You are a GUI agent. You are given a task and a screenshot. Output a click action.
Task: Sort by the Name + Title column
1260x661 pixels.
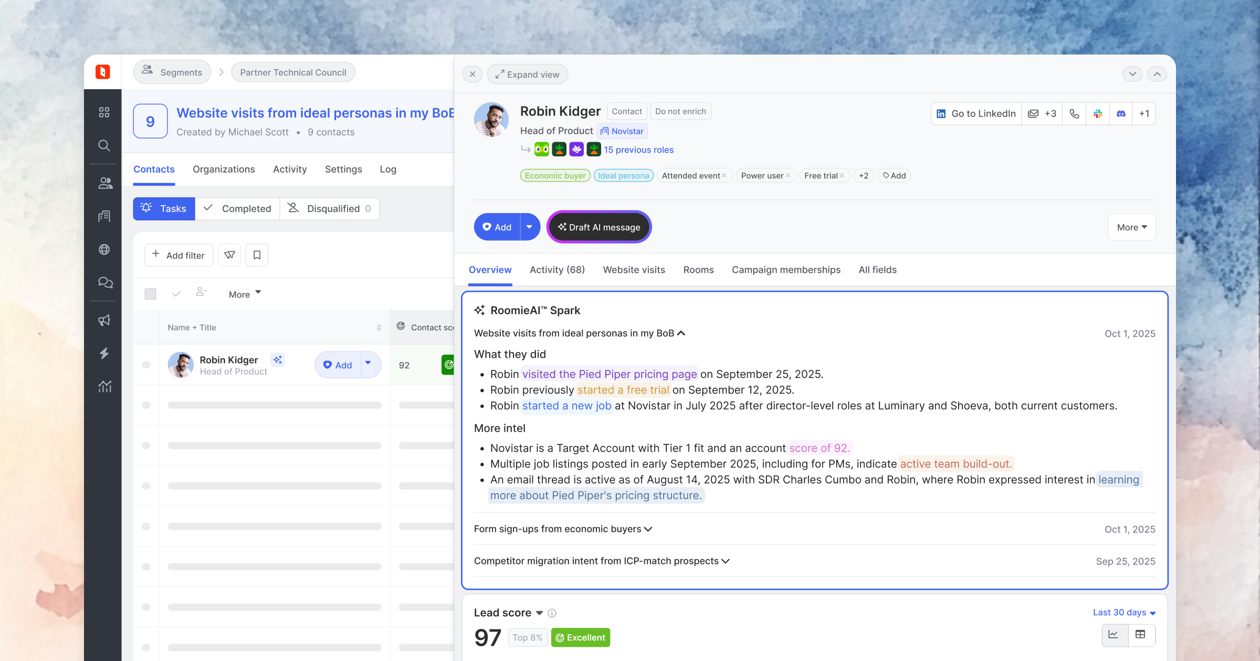pos(379,327)
